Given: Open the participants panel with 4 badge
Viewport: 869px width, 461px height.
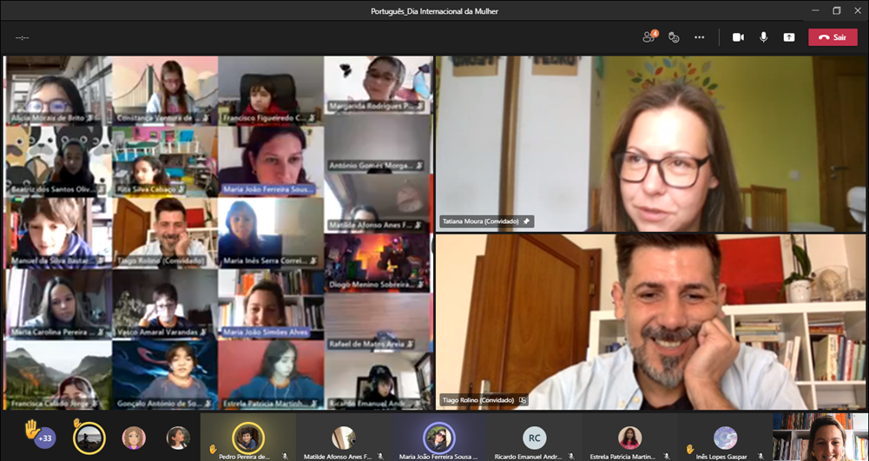Looking at the screenshot, I should (x=649, y=37).
